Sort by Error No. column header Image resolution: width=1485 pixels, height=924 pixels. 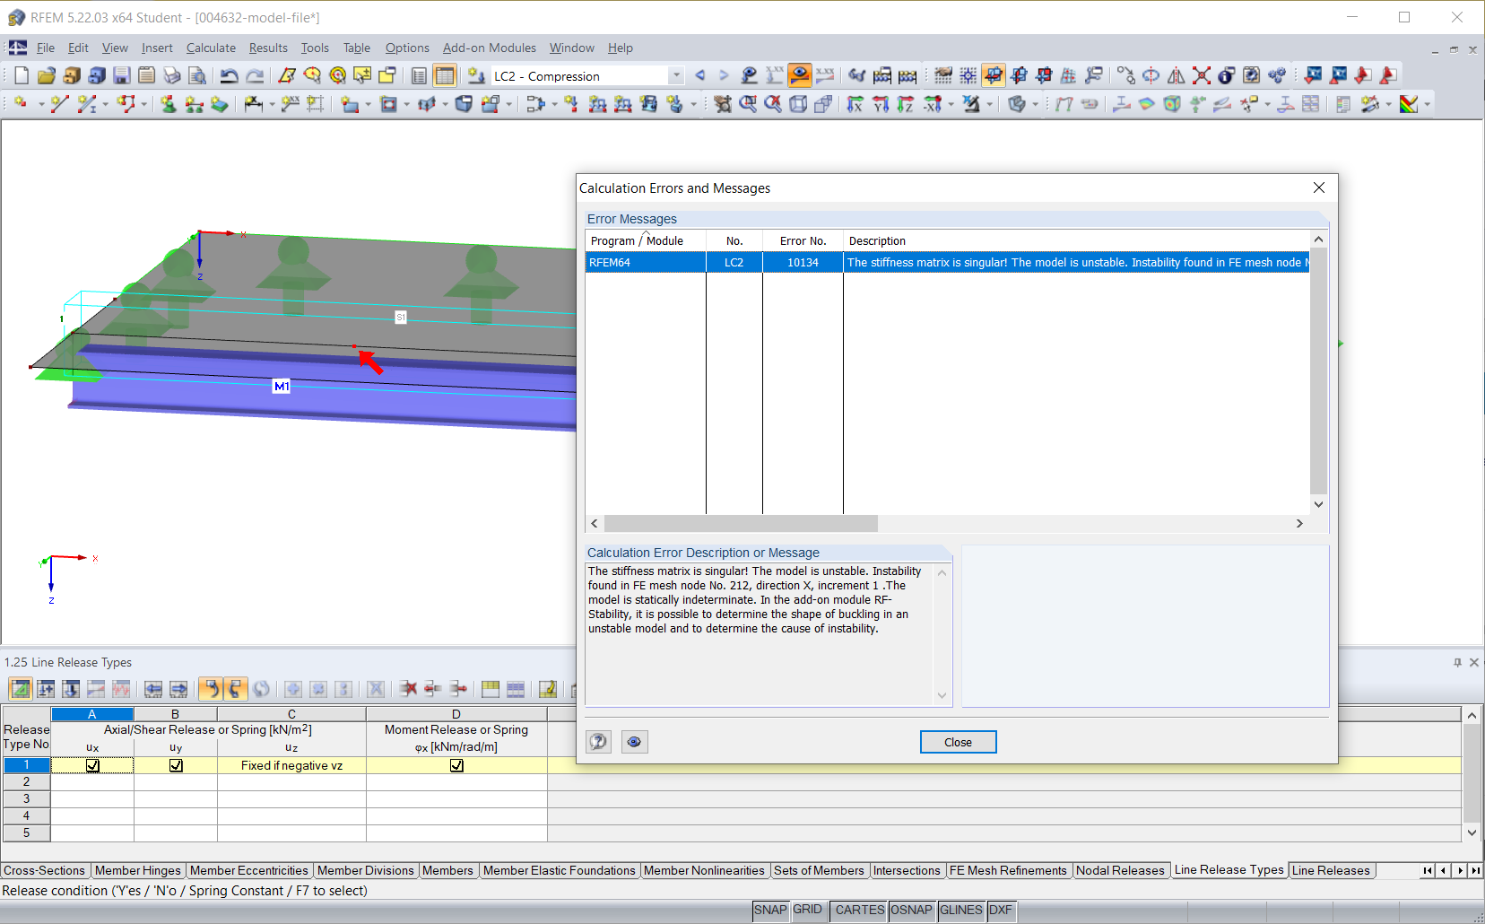[803, 240]
